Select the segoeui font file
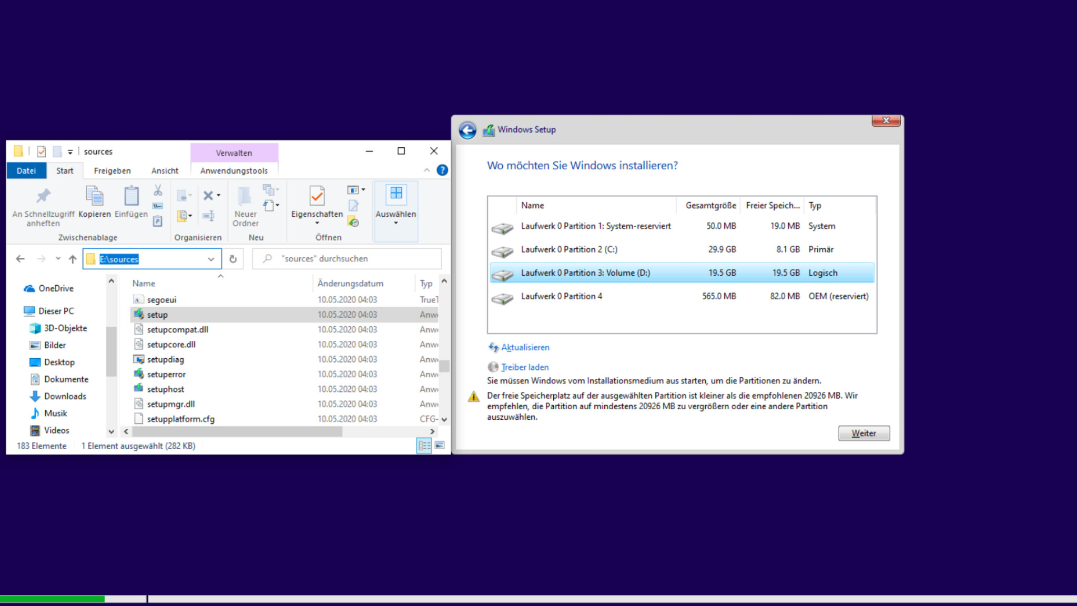This screenshot has width=1077, height=606. (x=284, y=300)
